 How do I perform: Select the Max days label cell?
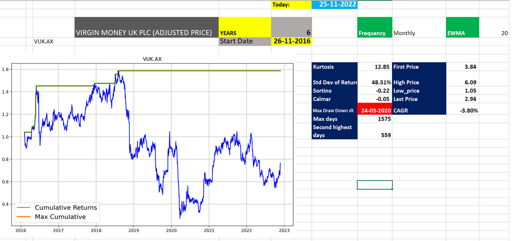(x=335, y=119)
